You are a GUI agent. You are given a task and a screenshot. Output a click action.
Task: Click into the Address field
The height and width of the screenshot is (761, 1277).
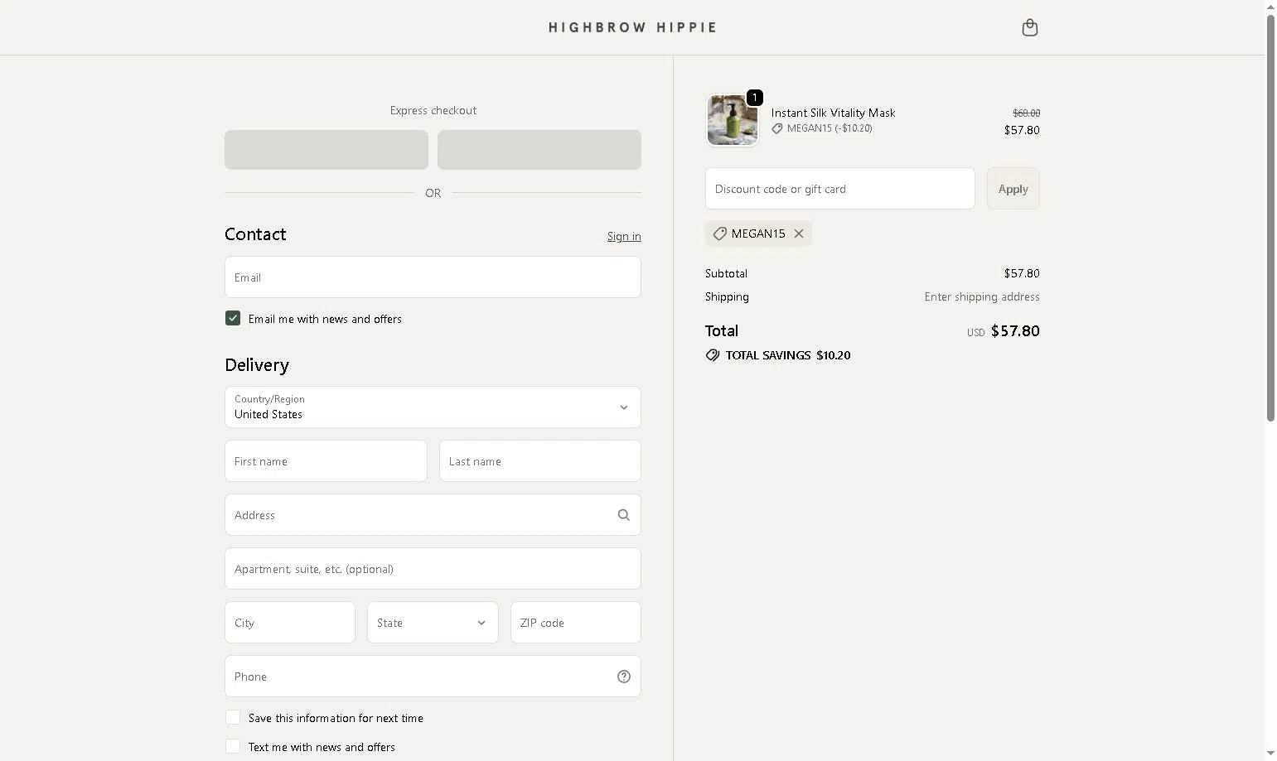[x=433, y=515]
